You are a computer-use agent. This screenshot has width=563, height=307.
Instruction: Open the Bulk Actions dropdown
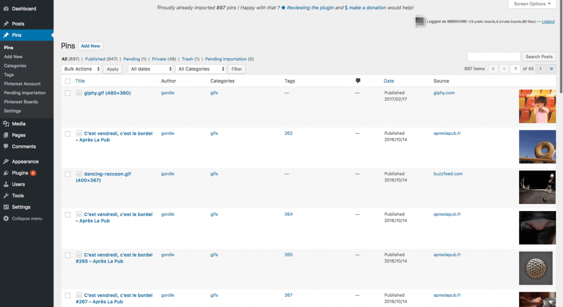(81, 69)
